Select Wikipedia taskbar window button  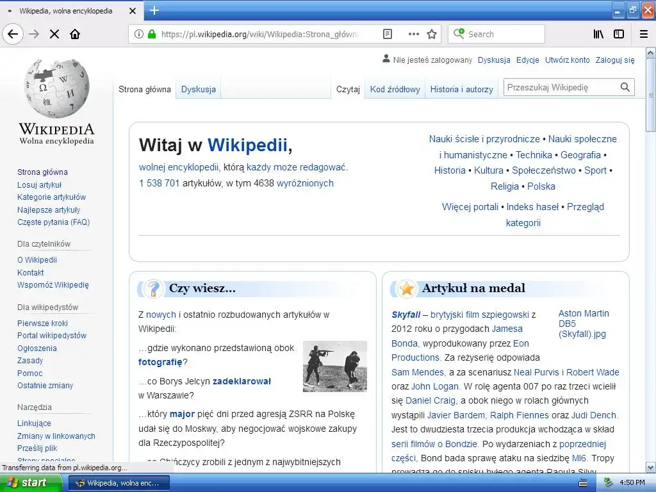[x=119, y=483]
